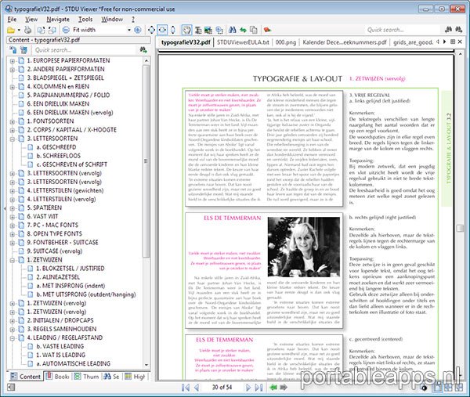Switch to the 000.png document tab
Image resolution: width=470 pixels, height=397 pixels.
pos(286,42)
